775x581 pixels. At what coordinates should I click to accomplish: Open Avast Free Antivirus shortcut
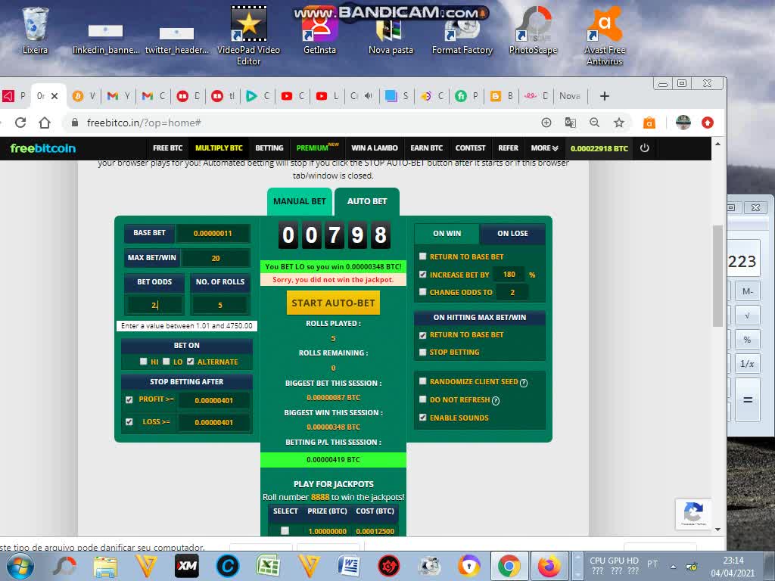(x=605, y=36)
